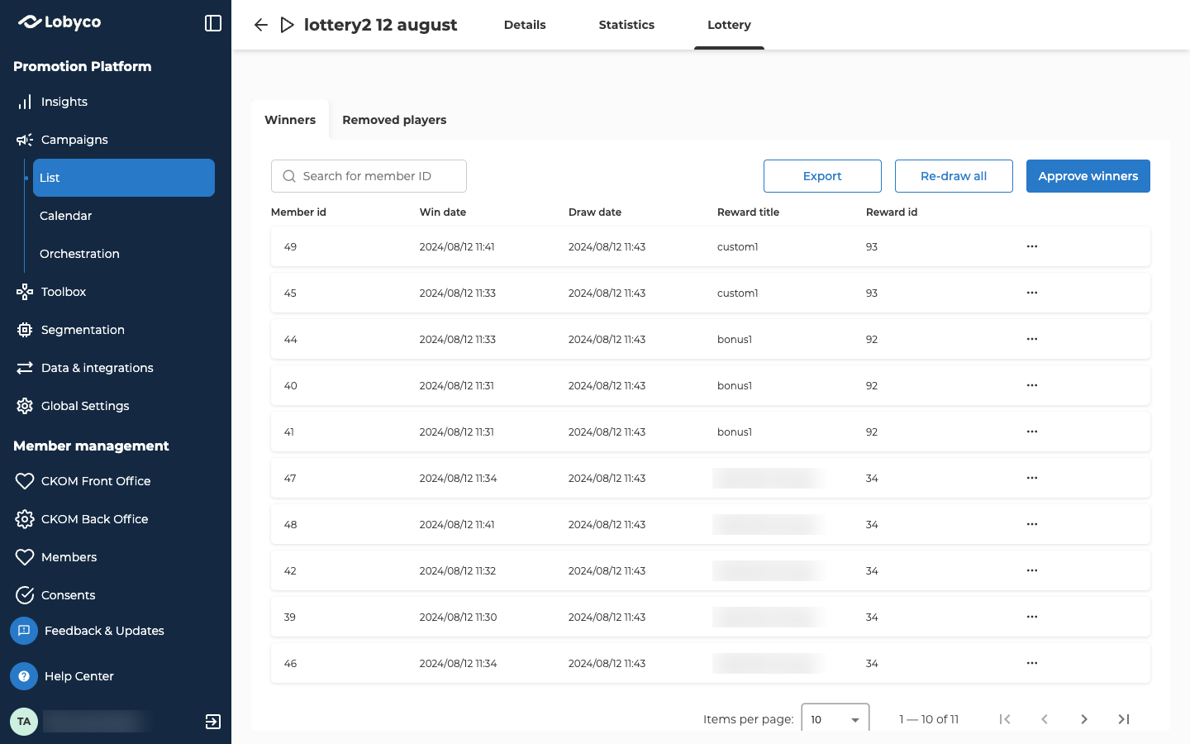
Task: Click the Consents checkmark icon
Action: pos(25,595)
